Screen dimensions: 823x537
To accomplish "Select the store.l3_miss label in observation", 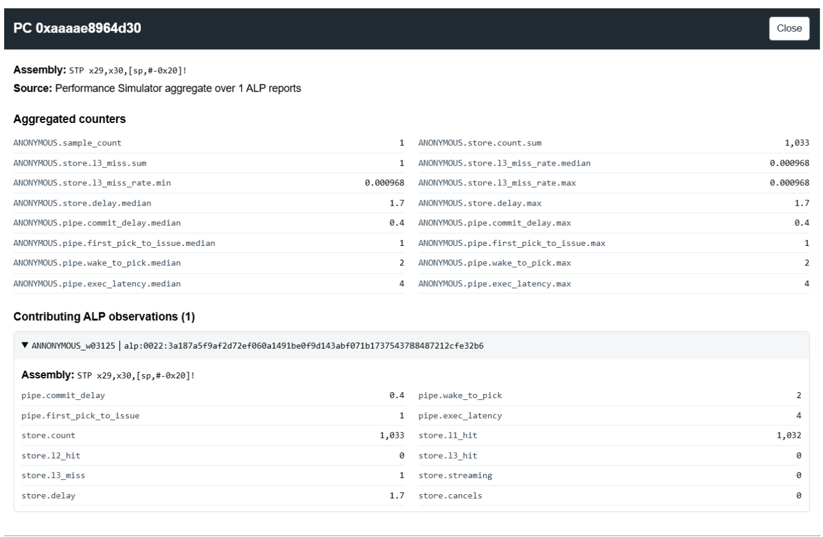I will pos(53,475).
